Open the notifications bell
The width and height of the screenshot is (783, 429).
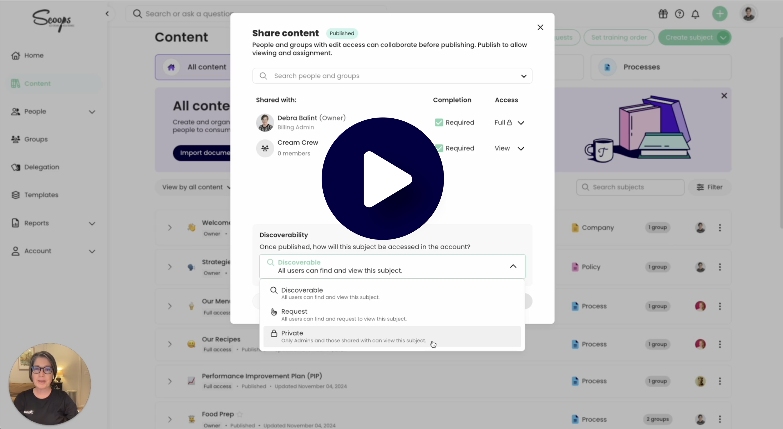tap(696, 14)
